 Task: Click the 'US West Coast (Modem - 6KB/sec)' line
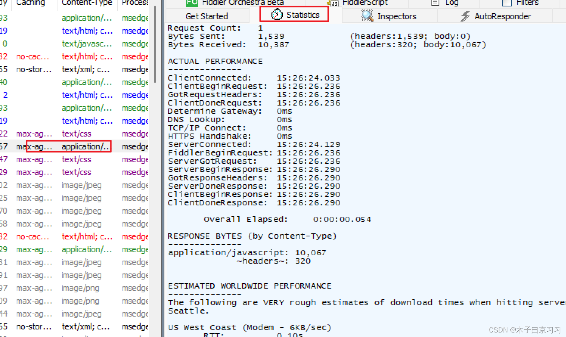tap(250, 328)
